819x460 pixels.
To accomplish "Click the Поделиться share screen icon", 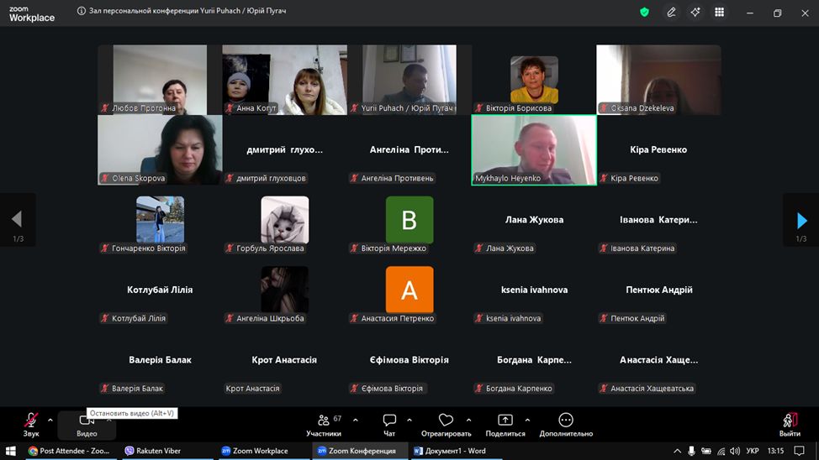I will (x=505, y=421).
